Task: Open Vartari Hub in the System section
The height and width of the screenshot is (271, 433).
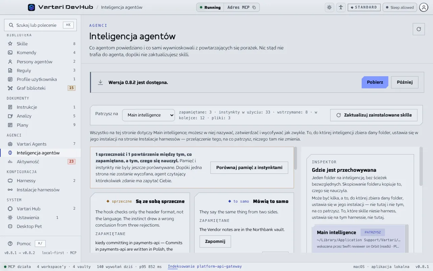Action: pos(41,209)
